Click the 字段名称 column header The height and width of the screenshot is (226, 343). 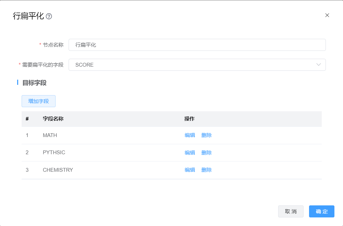pyautogui.click(x=53, y=119)
